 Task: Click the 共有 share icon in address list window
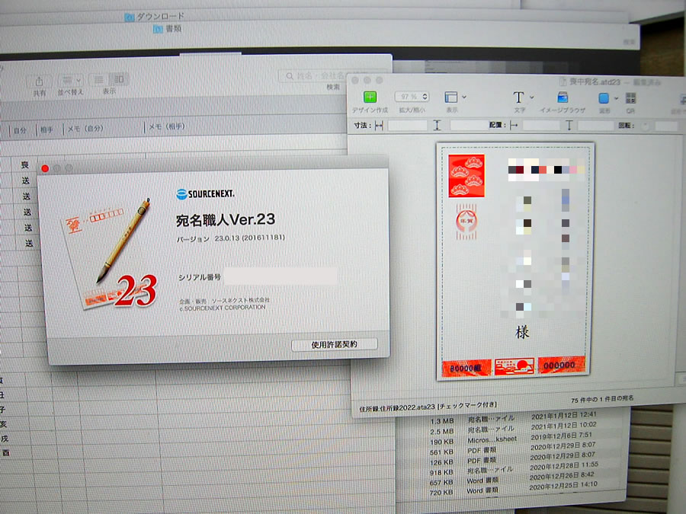[40, 81]
